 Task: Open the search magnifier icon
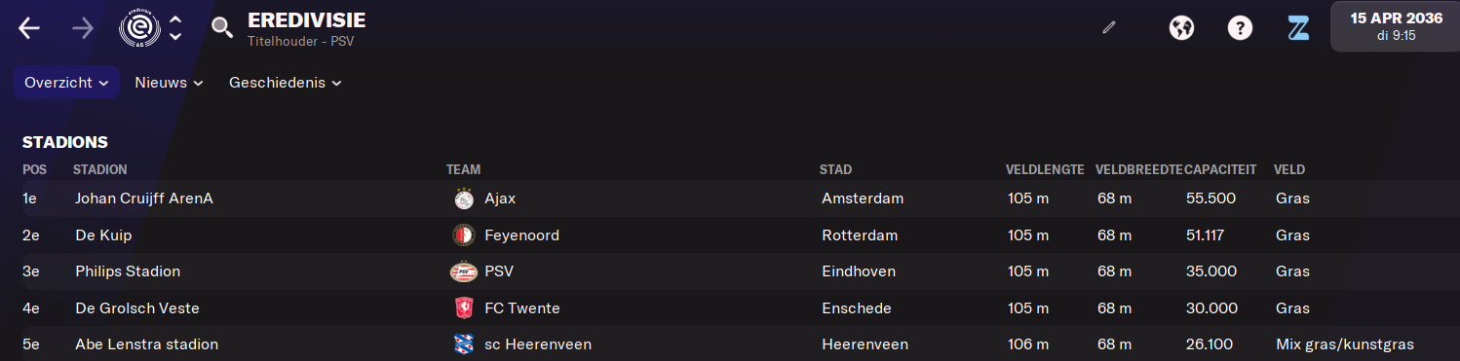222,27
